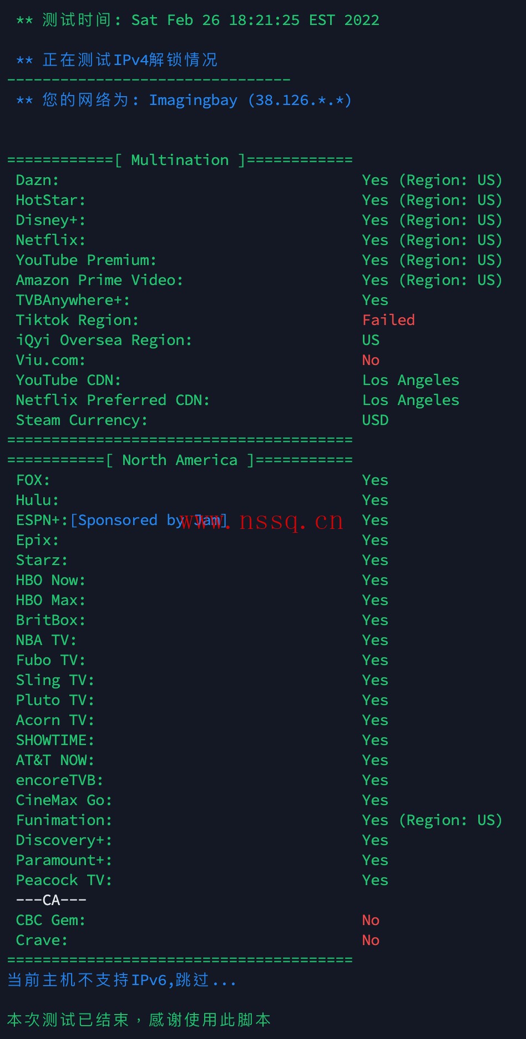Viewport: 526px width, 1039px height.
Task: Click the ---CA--- divider label
Action: (x=51, y=900)
